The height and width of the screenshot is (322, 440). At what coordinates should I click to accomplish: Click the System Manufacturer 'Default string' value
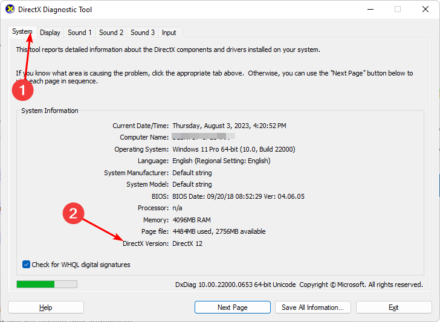[x=192, y=173]
